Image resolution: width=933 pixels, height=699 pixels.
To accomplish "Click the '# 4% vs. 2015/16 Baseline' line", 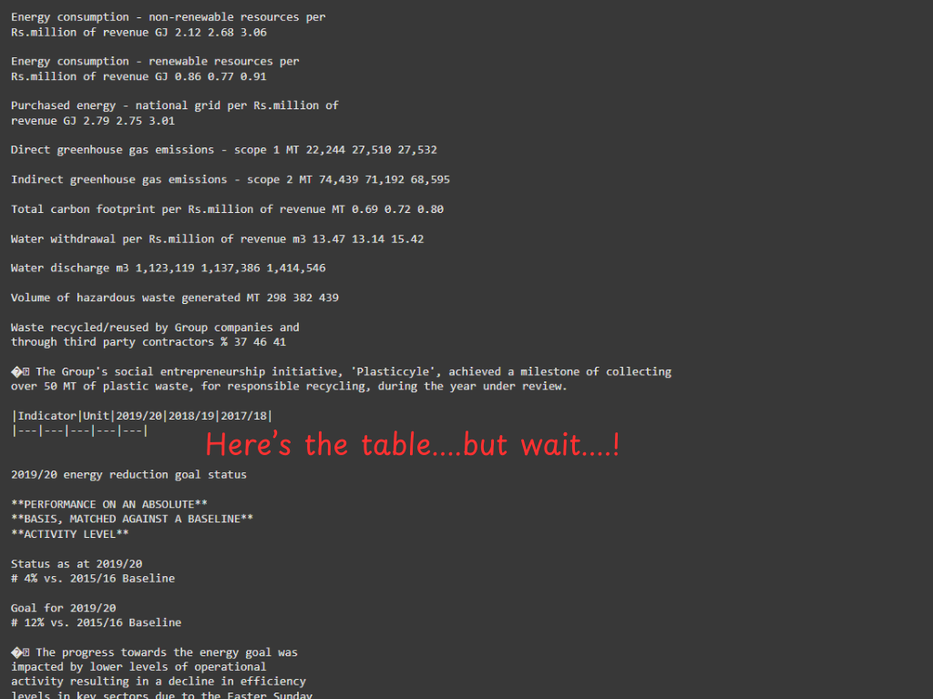I will (x=93, y=578).
